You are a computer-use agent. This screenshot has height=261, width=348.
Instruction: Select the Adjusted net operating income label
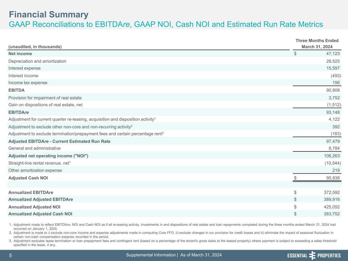(48, 156)
